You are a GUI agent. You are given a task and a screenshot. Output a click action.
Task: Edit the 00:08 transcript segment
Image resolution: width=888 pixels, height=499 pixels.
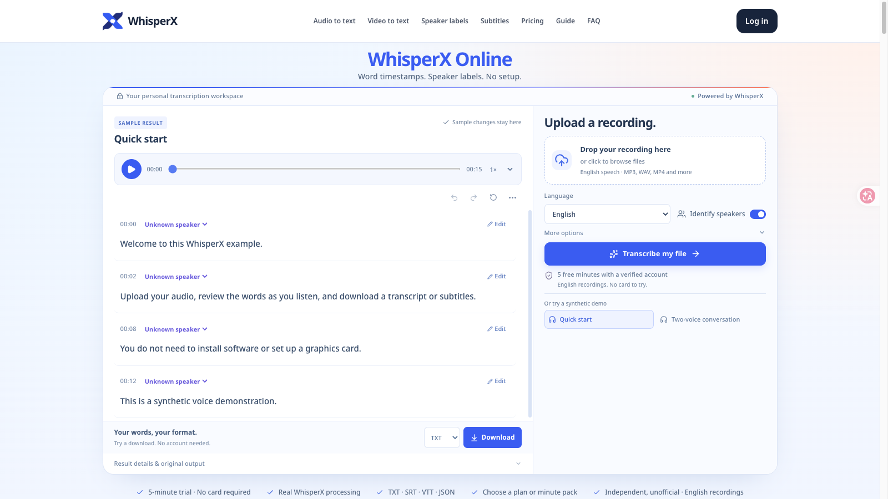coord(497,329)
